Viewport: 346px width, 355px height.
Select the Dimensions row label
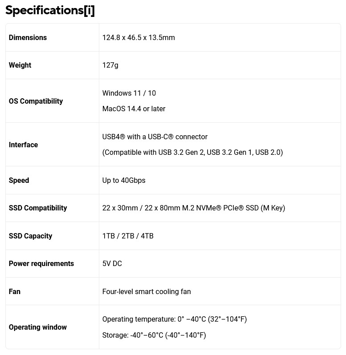click(x=28, y=38)
